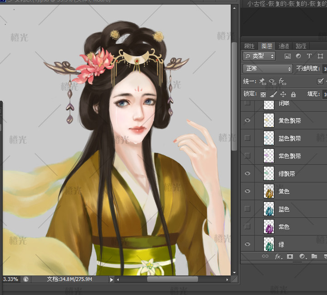Filter layers by type (T) text layers
This screenshot has width=327, height=295.
pos(309,56)
